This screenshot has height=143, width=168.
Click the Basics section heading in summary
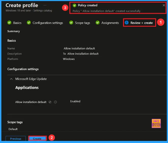point(12,41)
